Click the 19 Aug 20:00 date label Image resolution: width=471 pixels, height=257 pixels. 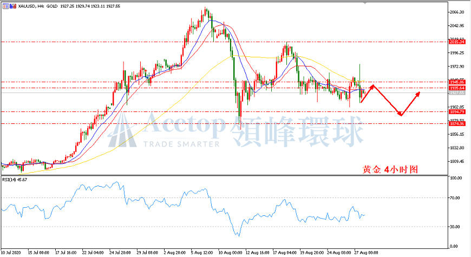pyautogui.click(x=311, y=253)
